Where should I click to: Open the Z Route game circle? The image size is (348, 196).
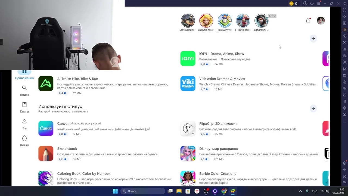click(x=243, y=21)
